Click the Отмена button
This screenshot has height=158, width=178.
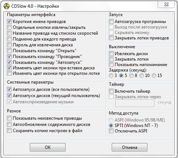(x=130, y=147)
